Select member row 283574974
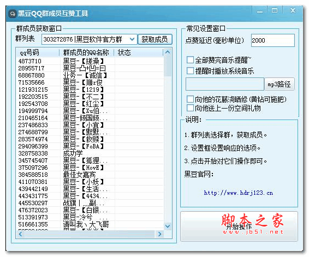The height and width of the screenshot is (257, 309). click(90, 139)
